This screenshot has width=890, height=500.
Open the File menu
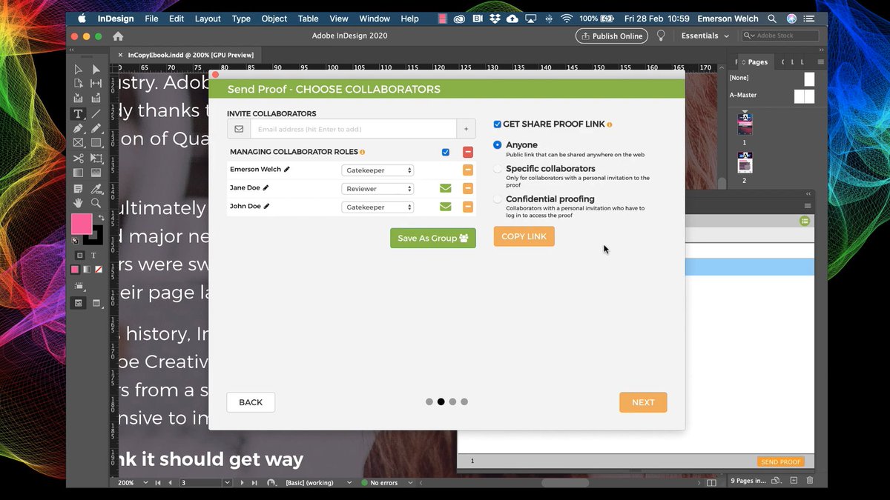[151, 19]
